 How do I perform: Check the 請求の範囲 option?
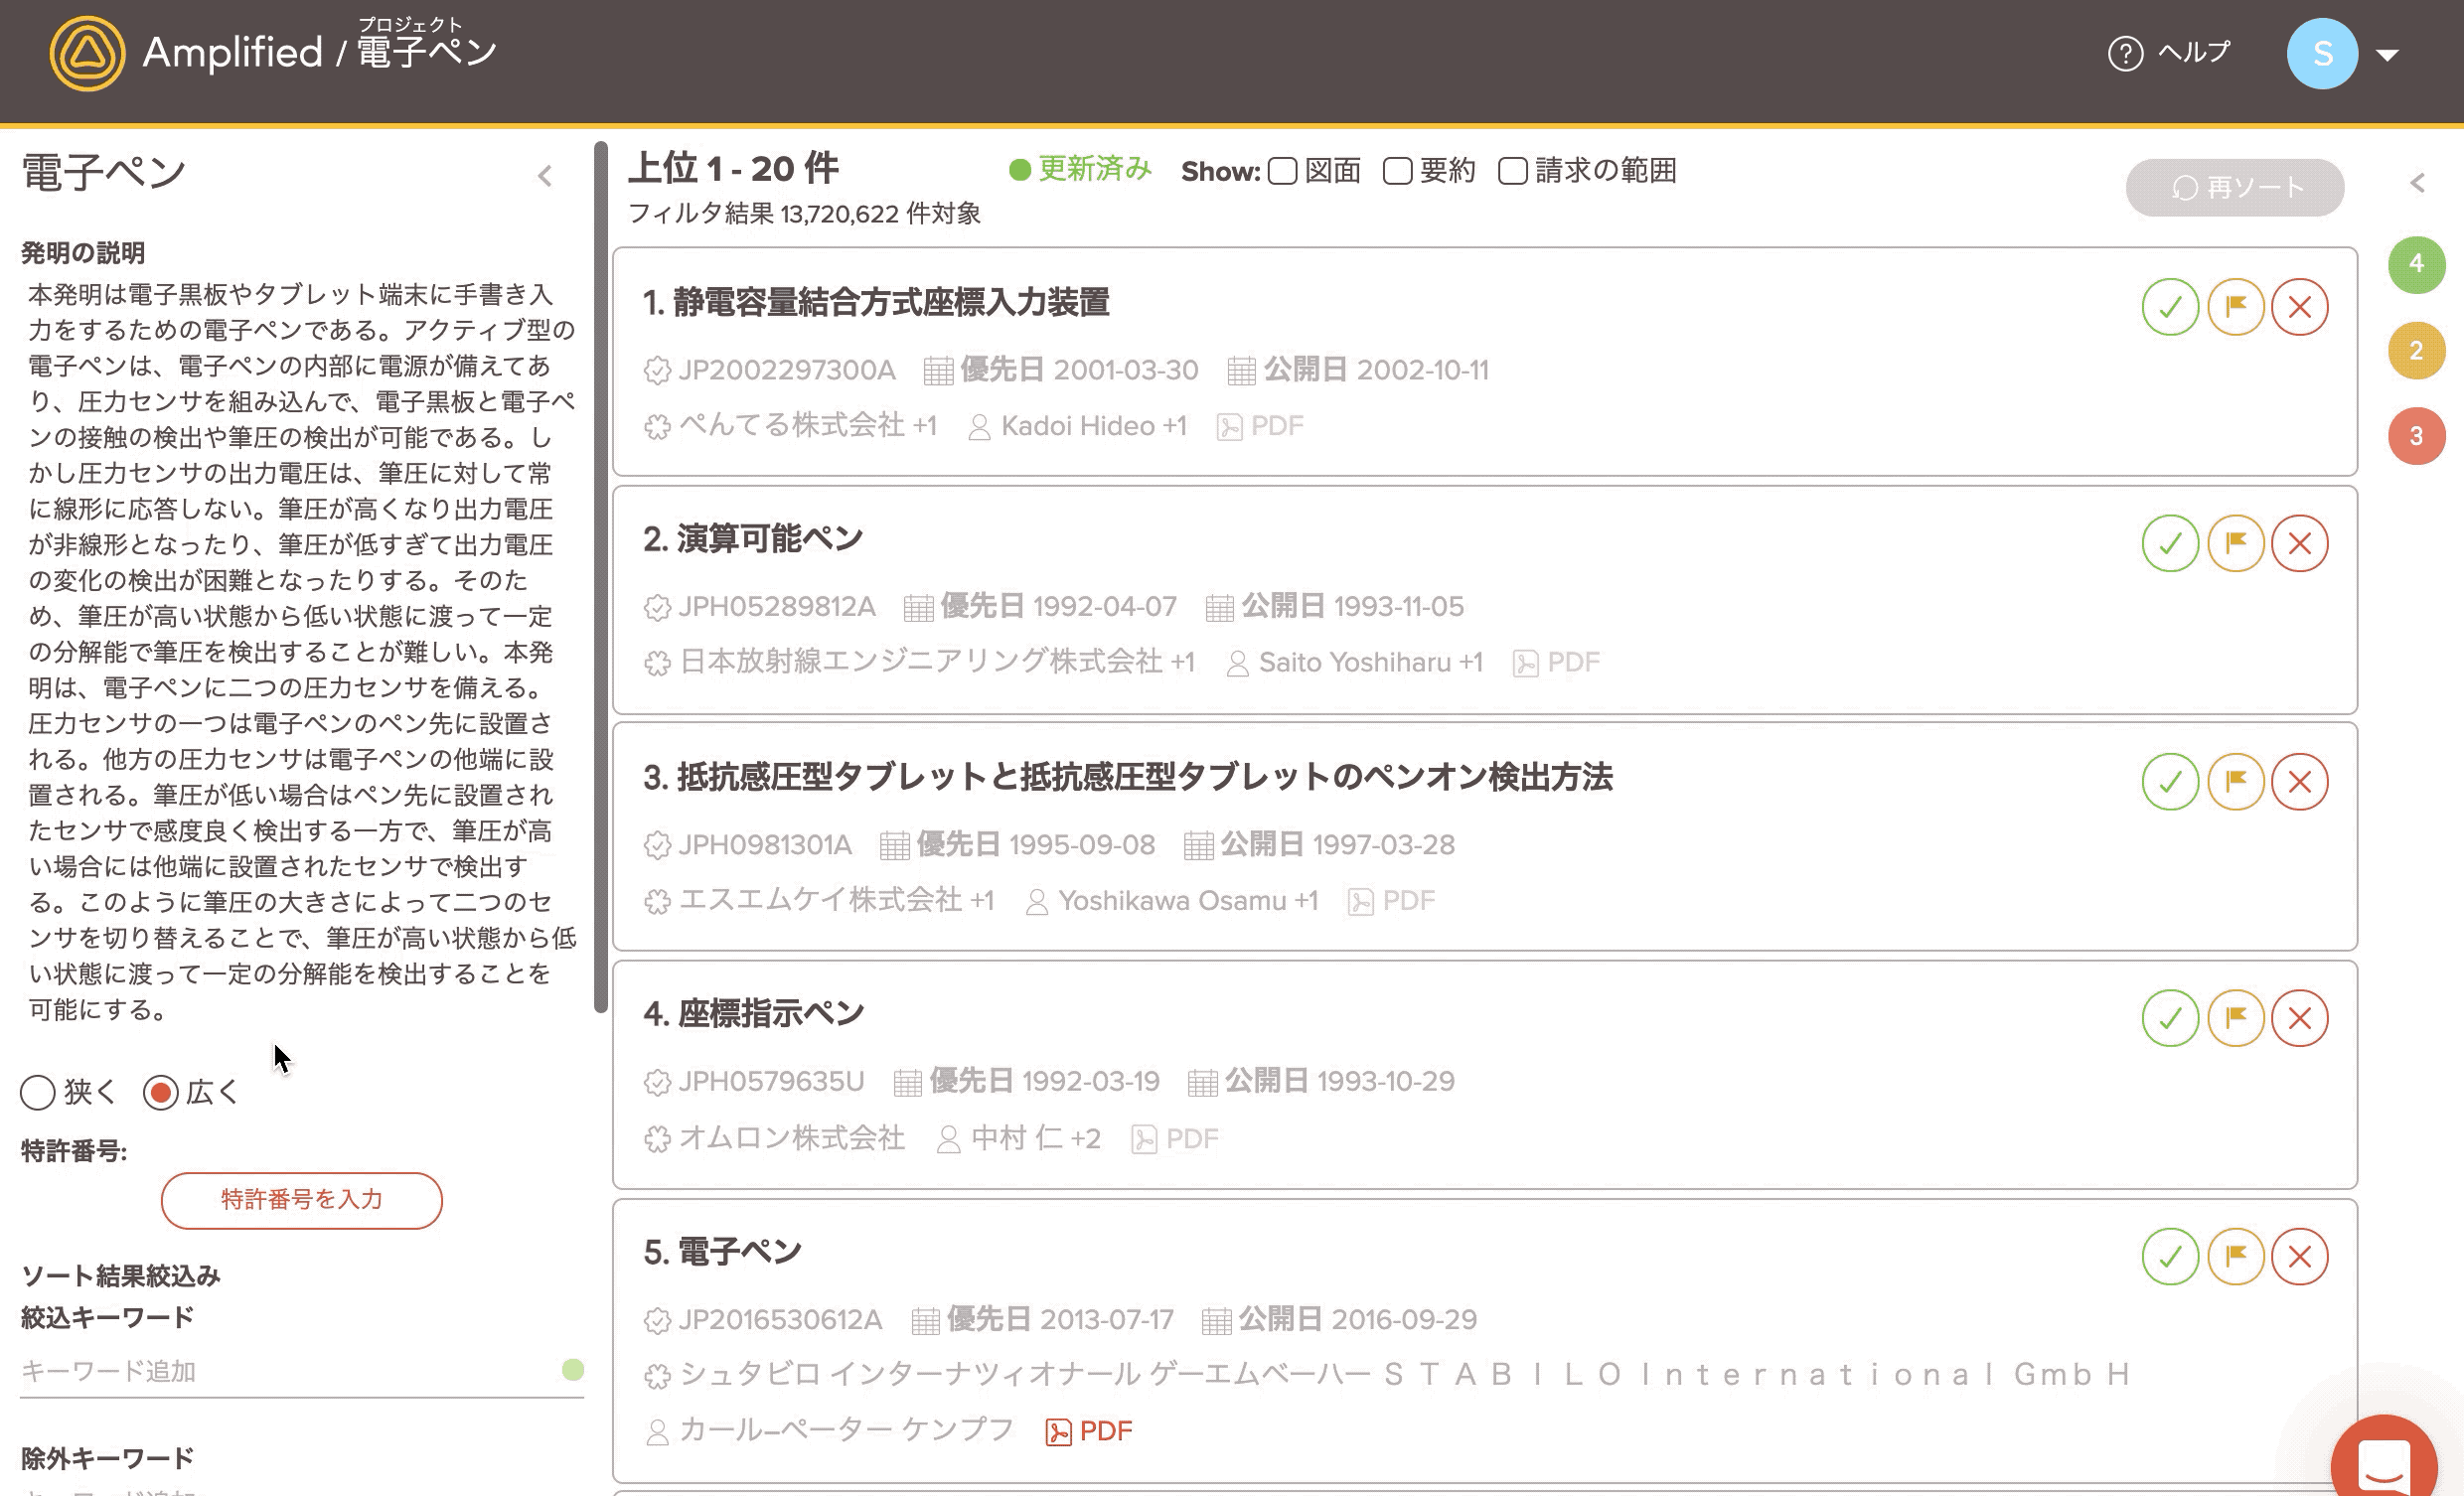tap(1512, 171)
